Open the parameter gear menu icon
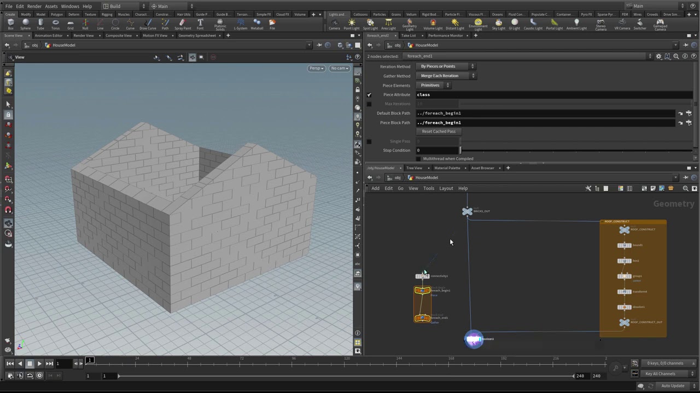The height and width of the screenshot is (393, 700). click(x=658, y=56)
